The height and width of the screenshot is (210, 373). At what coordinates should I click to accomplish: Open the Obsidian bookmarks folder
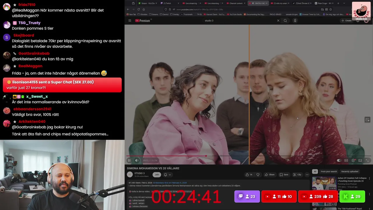pos(142,14)
